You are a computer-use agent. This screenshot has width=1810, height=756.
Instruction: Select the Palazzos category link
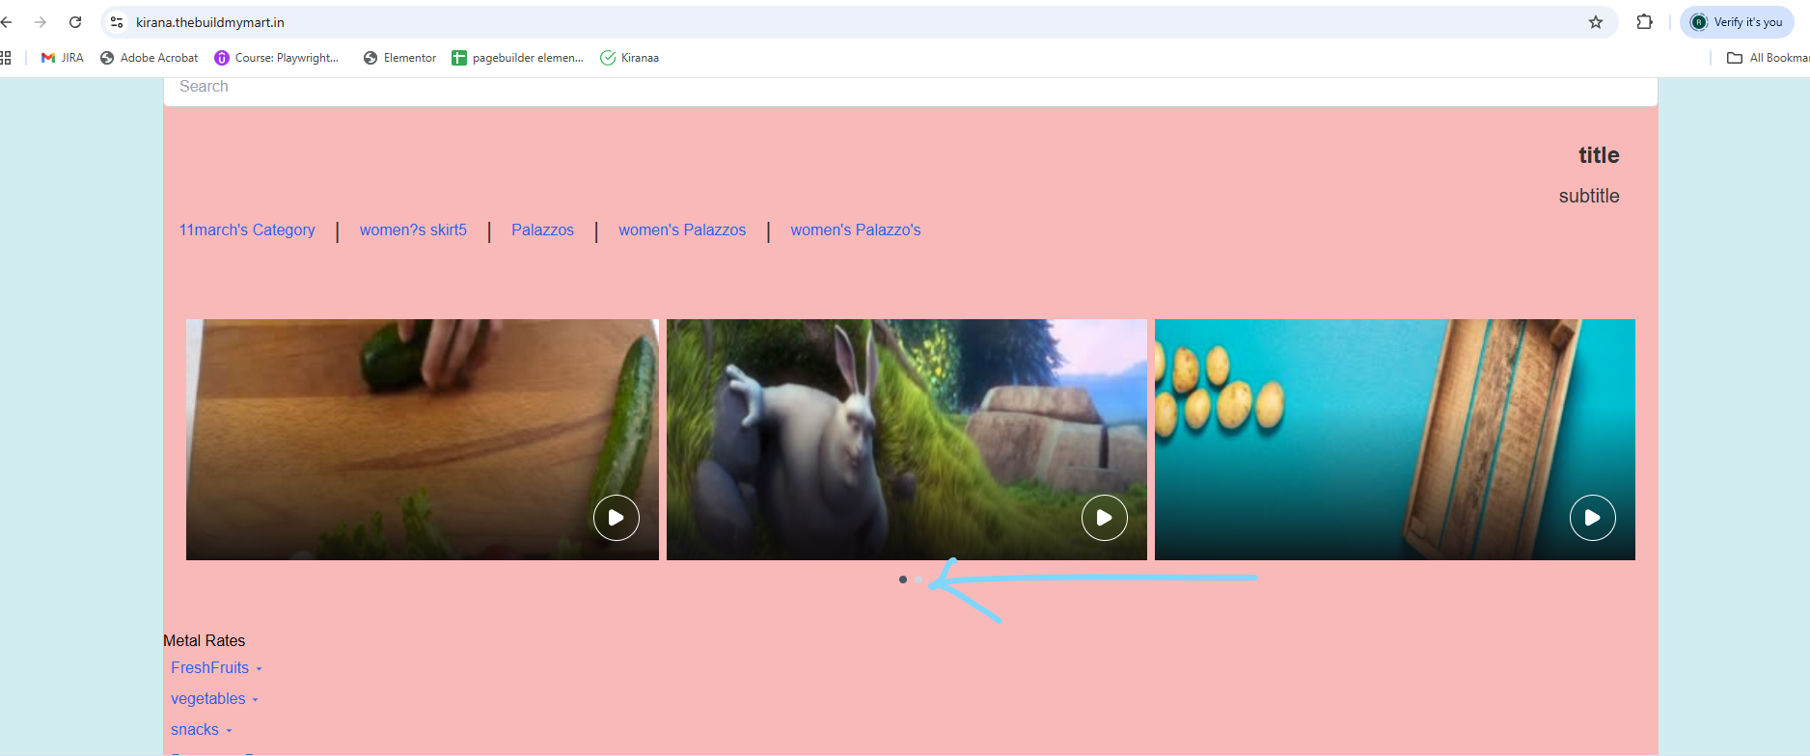point(542,230)
